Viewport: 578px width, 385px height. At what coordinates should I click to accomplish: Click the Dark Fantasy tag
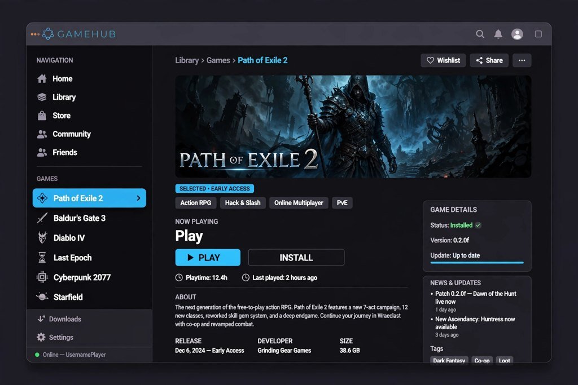click(x=449, y=360)
